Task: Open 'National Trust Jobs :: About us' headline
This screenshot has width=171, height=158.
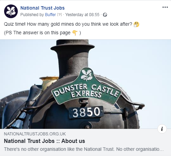Action: (44, 141)
